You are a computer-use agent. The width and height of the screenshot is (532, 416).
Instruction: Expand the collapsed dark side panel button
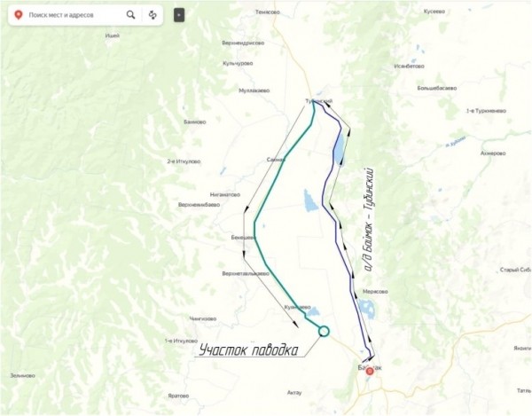179,15
